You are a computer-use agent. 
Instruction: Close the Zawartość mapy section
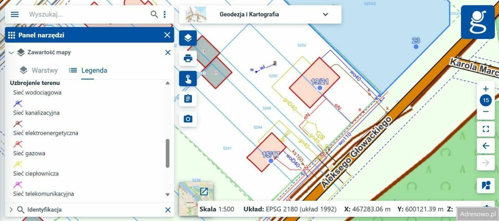[168, 53]
